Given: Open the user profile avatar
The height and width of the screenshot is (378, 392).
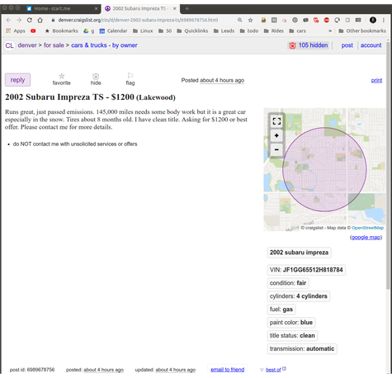Looking at the screenshot, I should click(x=373, y=20).
